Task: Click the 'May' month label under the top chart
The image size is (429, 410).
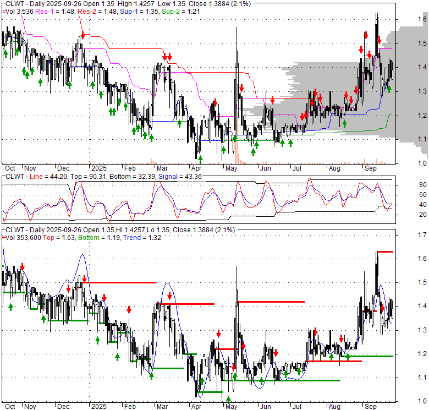Action: pos(231,168)
